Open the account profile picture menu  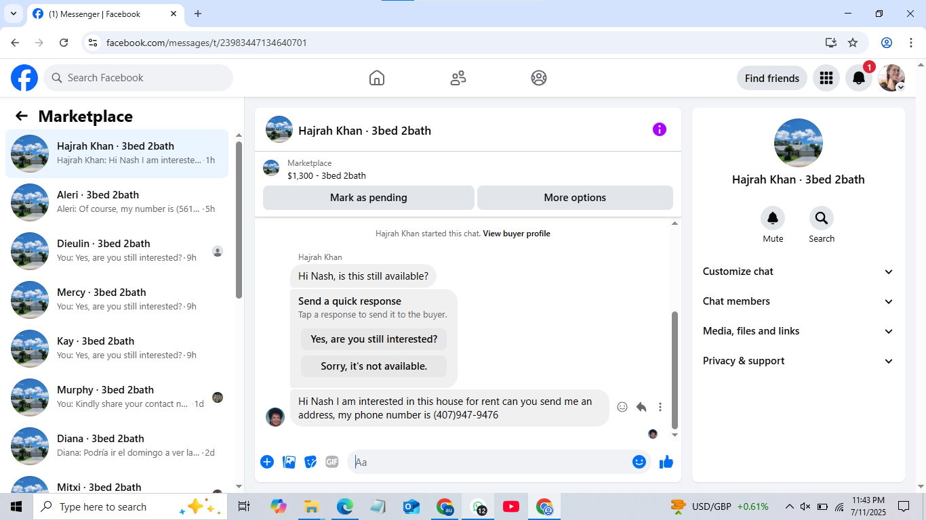point(891,78)
